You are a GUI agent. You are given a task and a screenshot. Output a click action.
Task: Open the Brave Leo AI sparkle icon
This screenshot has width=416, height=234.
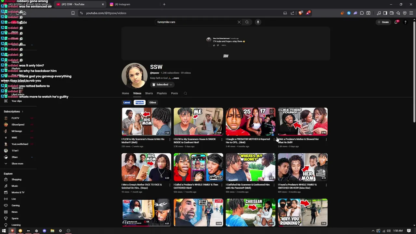point(398,13)
